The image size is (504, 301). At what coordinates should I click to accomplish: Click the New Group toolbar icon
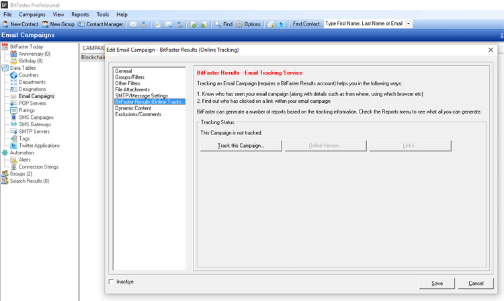[45, 24]
